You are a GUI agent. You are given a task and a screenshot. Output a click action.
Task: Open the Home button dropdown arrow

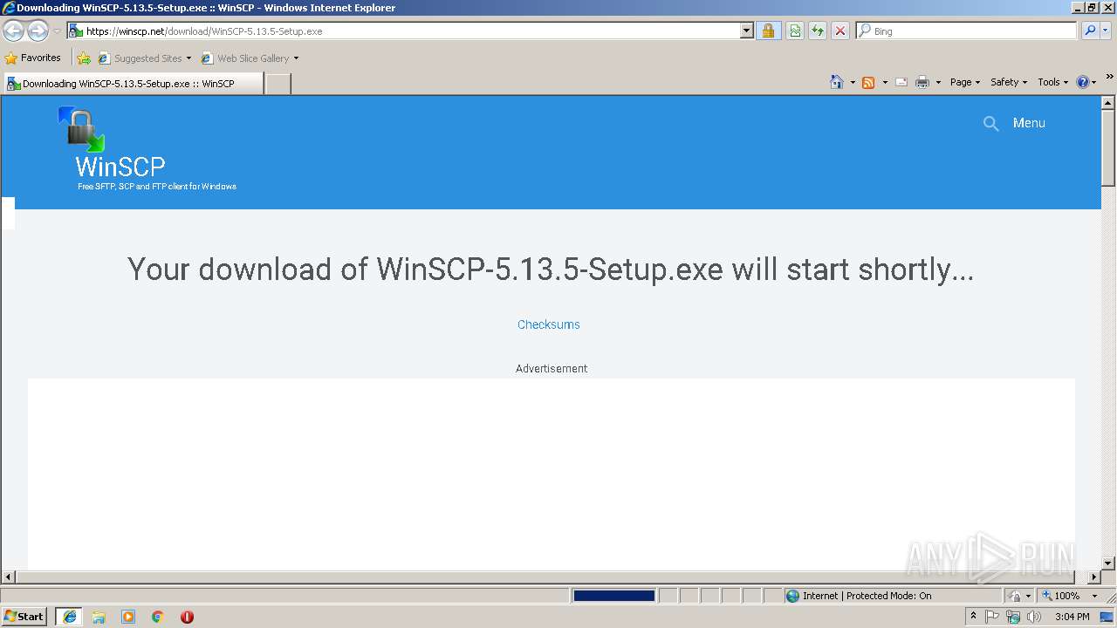coord(853,82)
